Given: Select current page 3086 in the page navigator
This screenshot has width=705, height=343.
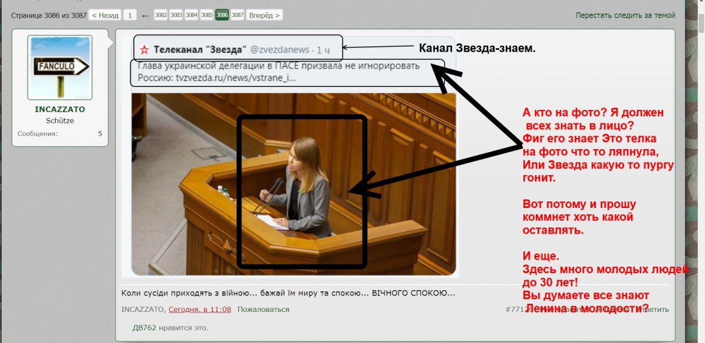Looking at the screenshot, I should [x=222, y=15].
